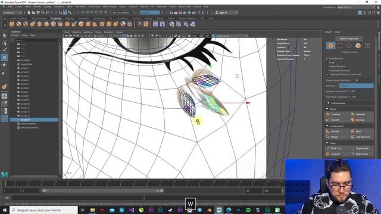Choose Vertex selection mode in Modeling Toolkit
The height and width of the screenshot is (214, 381).
click(x=340, y=45)
